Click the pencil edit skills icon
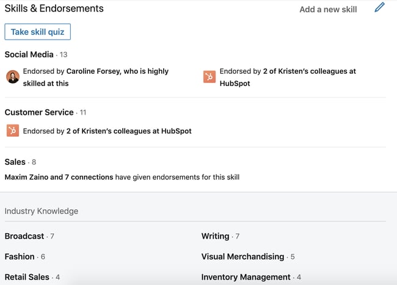 click(x=380, y=8)
